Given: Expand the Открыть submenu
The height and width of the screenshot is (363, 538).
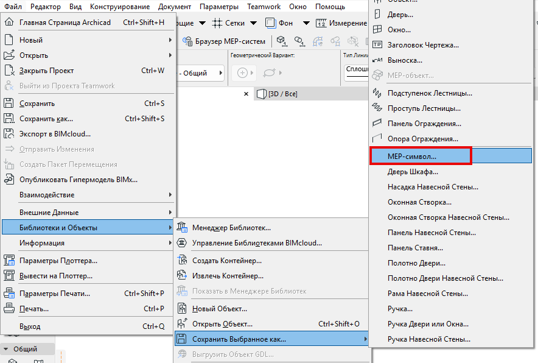Looking at the screenshot, I should tap(170, 55).
